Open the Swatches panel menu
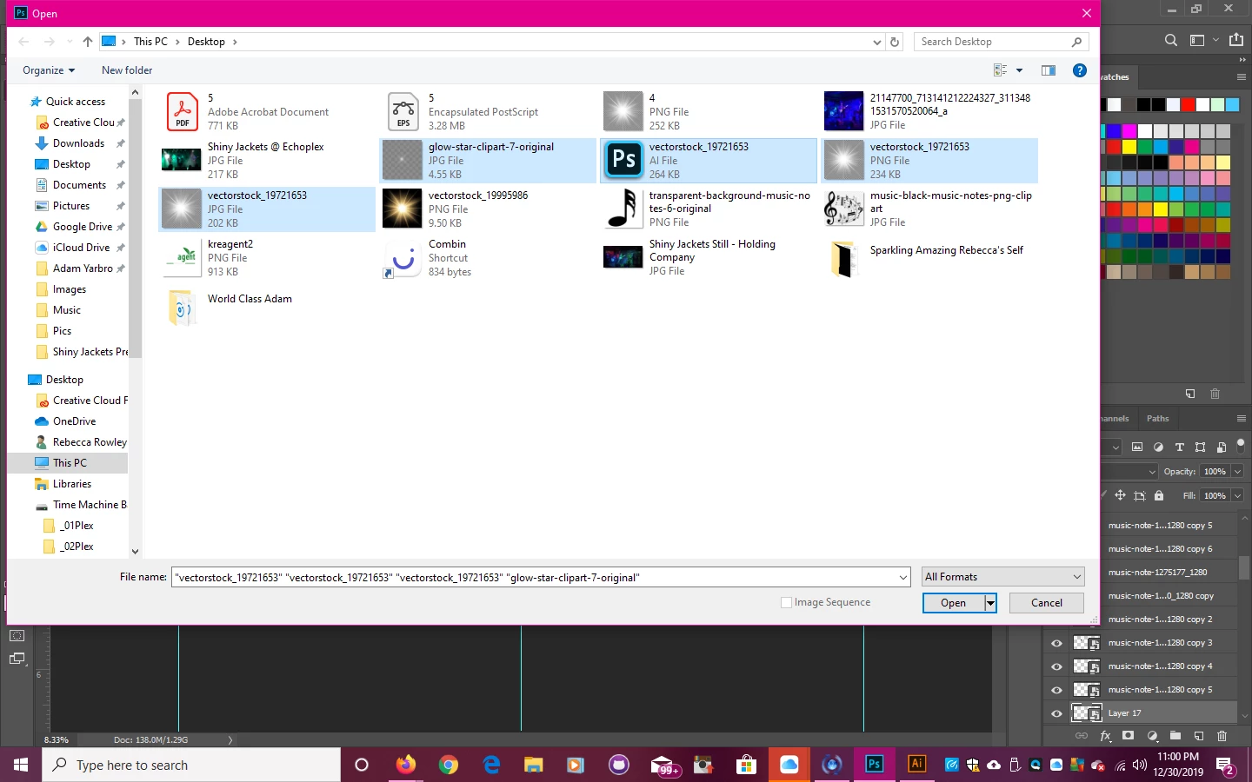 pos(1241,77)
